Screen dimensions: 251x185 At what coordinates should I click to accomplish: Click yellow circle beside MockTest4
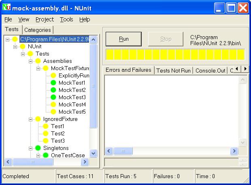pos(53,104)
